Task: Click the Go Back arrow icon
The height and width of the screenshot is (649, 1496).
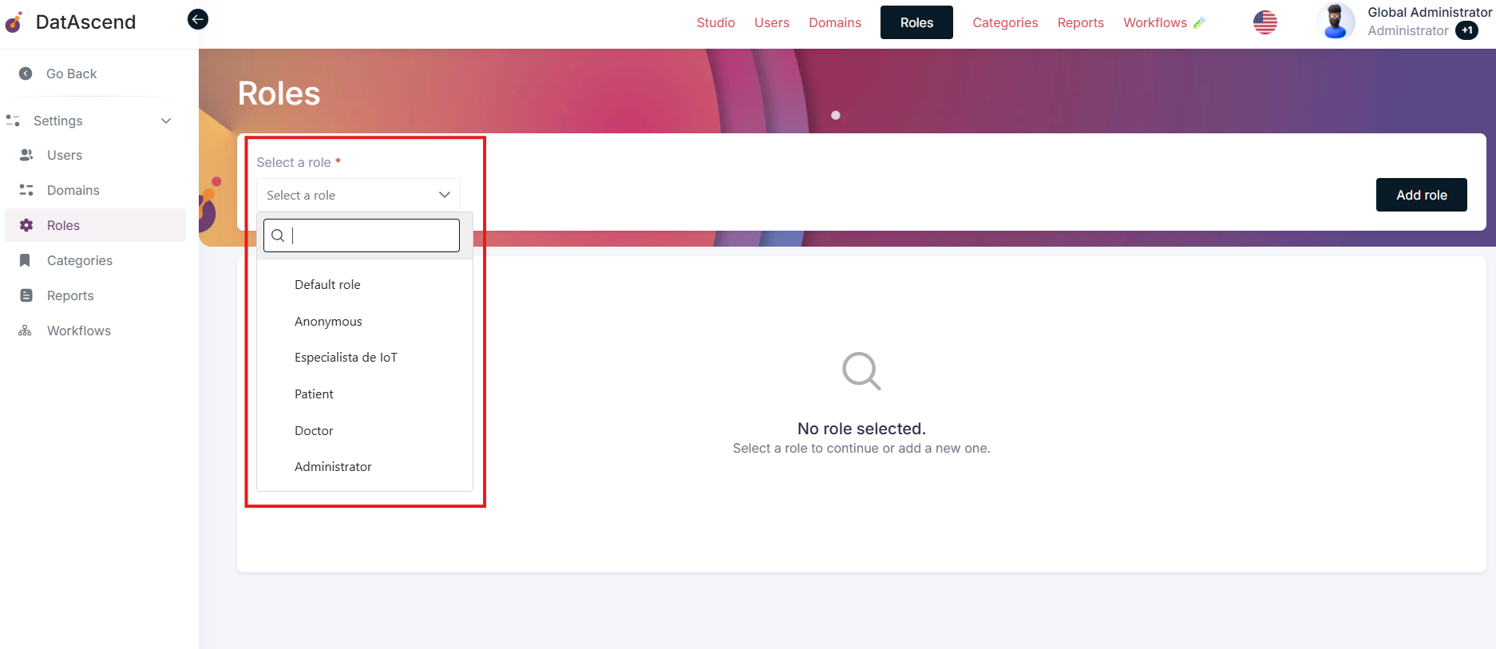Action: [26, 73]
